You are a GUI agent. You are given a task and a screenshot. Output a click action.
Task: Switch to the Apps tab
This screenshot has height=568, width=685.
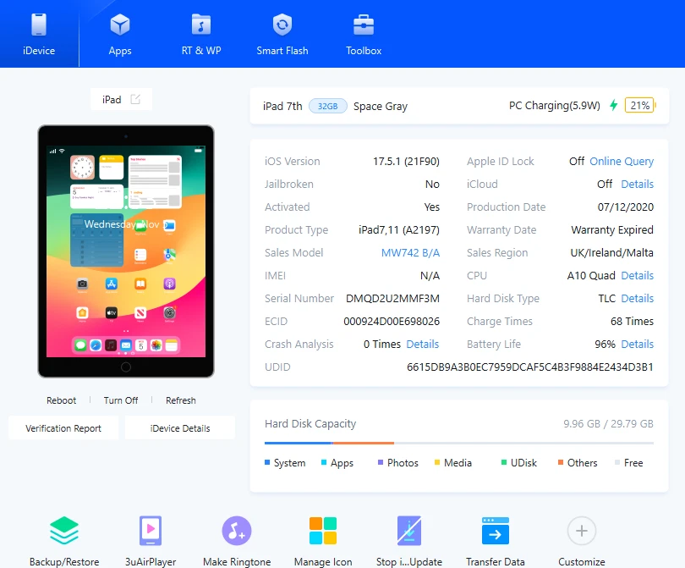[x=120, y=34]
